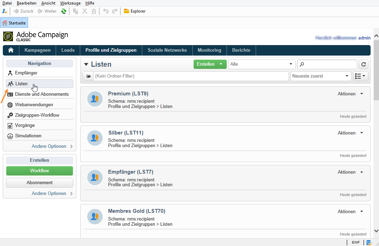
Task: Open Webanwendungen in the Navigation panel
Action: (x=40, y=105)
